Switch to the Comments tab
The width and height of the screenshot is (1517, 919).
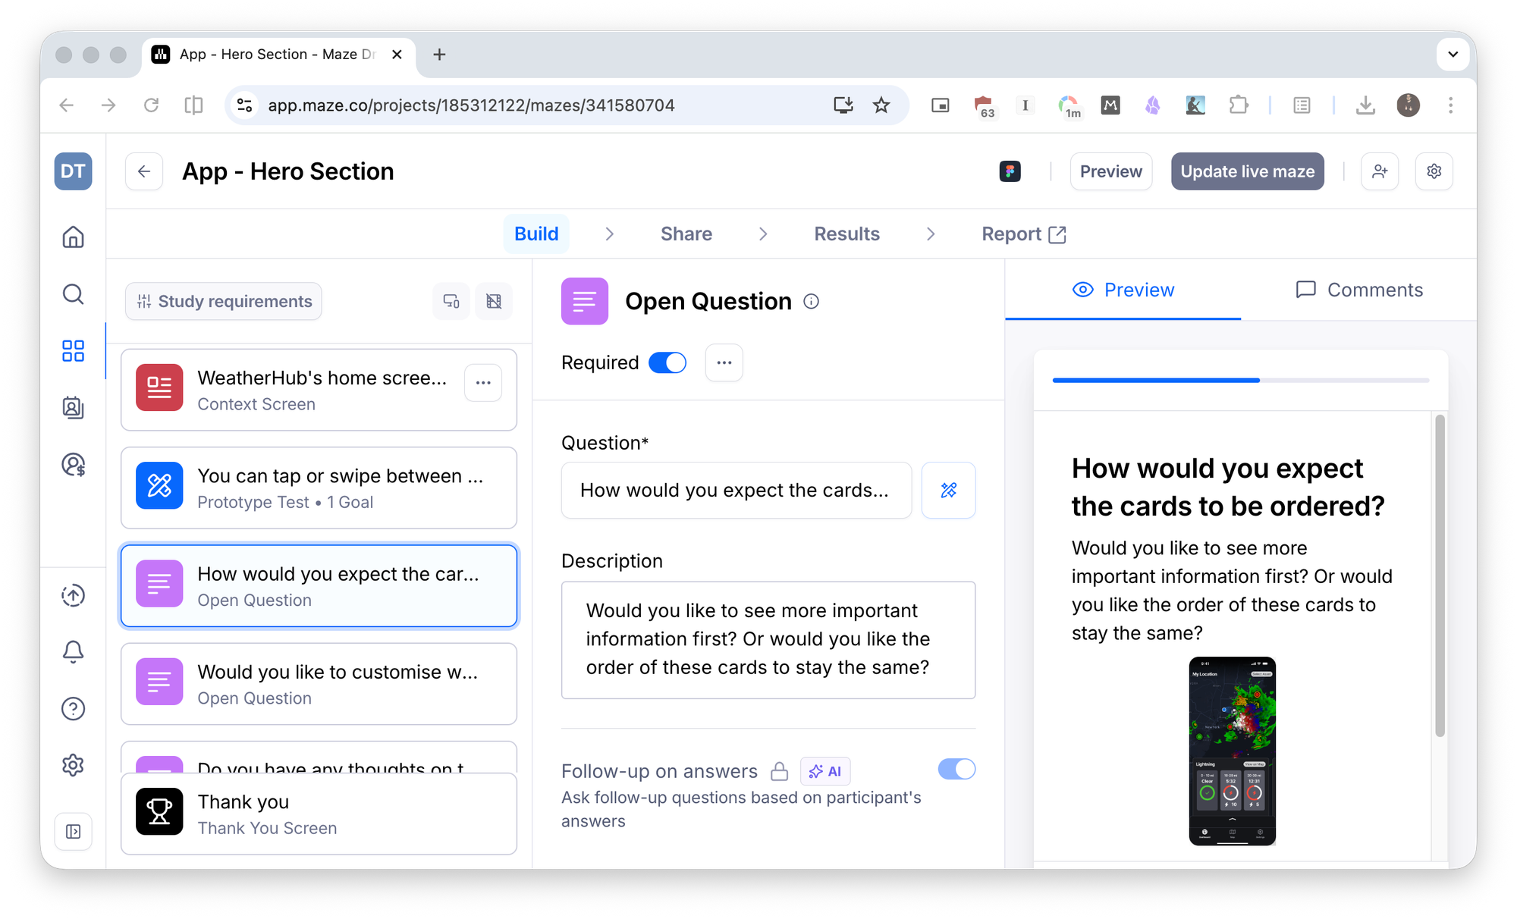1359,290
